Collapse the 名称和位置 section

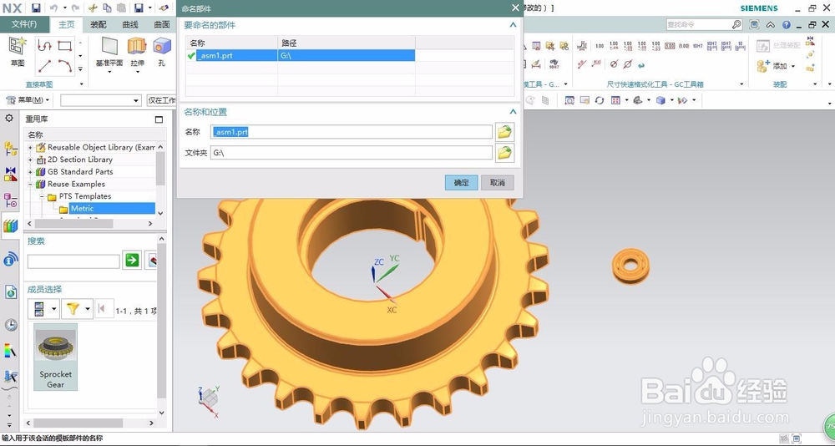tap(513, 112)
